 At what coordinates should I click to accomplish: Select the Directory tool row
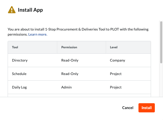point(20,60)
